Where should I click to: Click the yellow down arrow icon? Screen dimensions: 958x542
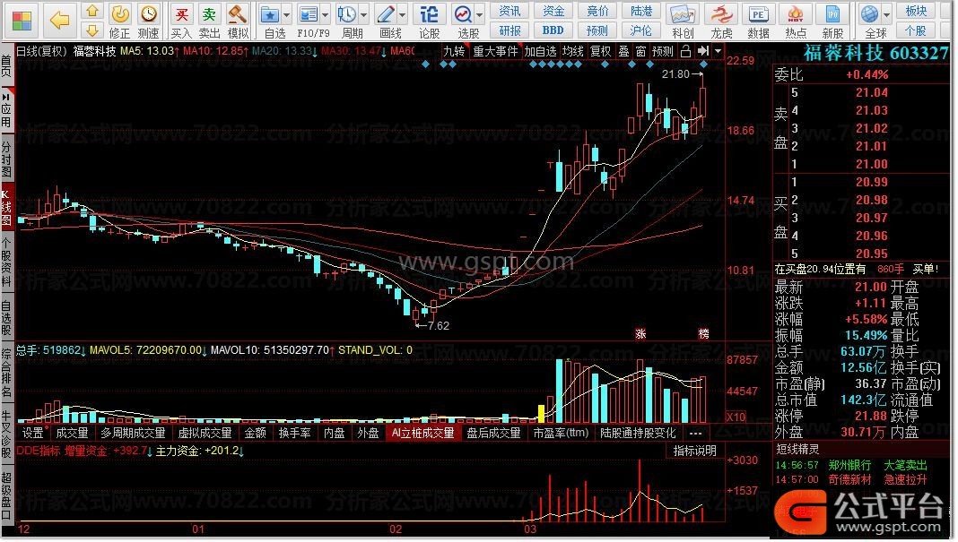click(91, 30)
